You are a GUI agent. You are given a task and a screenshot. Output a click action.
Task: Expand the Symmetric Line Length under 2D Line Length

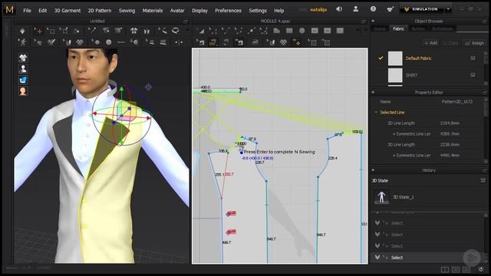pos(394,134)
